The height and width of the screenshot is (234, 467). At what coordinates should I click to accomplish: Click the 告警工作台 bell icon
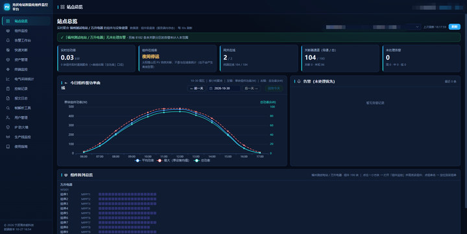8,40
